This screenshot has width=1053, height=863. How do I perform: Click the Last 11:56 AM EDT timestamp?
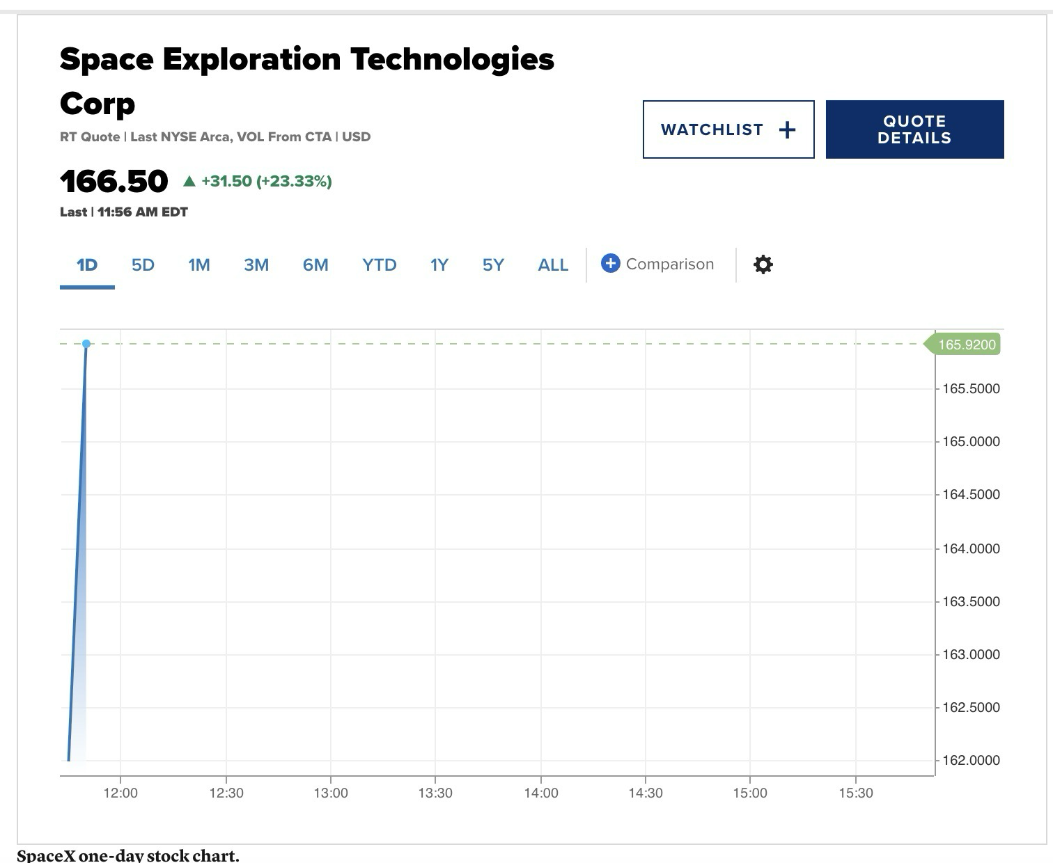click(124, 212)
